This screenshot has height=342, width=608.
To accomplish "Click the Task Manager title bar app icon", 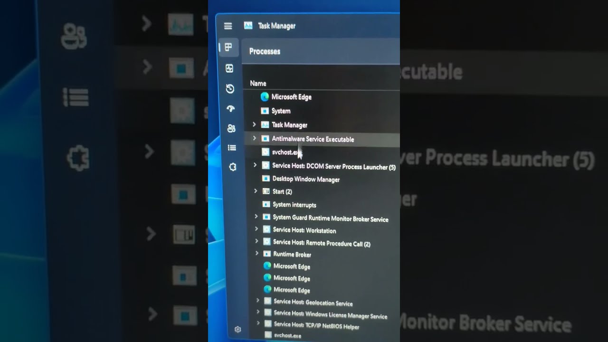I will [x=248, y=26].
